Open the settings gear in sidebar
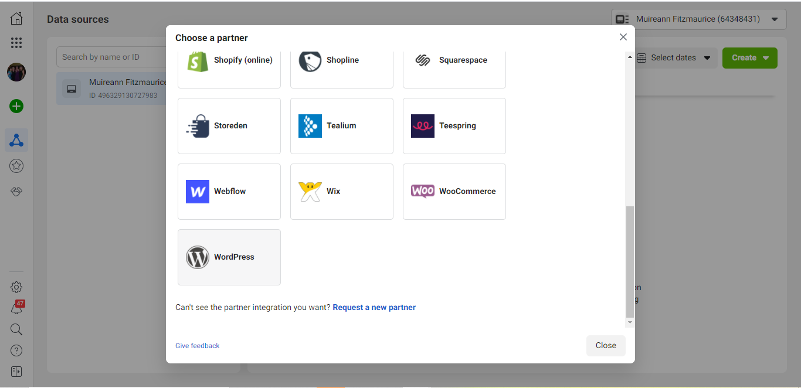The height and width of the screenshot is (388, 801). (x=16, y=287)
